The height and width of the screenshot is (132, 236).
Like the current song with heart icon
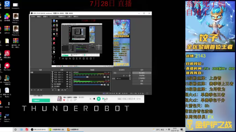coord(64,100)
